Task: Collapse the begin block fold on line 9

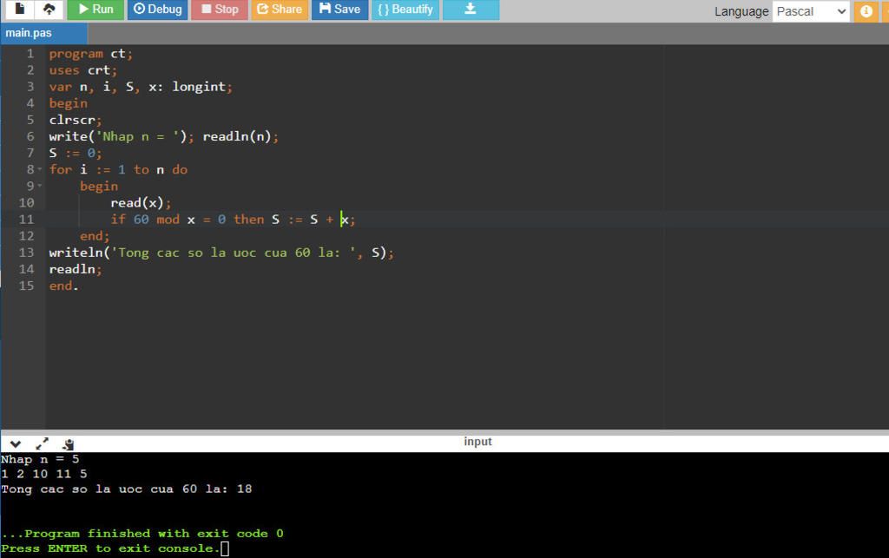Action: click(40, 186)
